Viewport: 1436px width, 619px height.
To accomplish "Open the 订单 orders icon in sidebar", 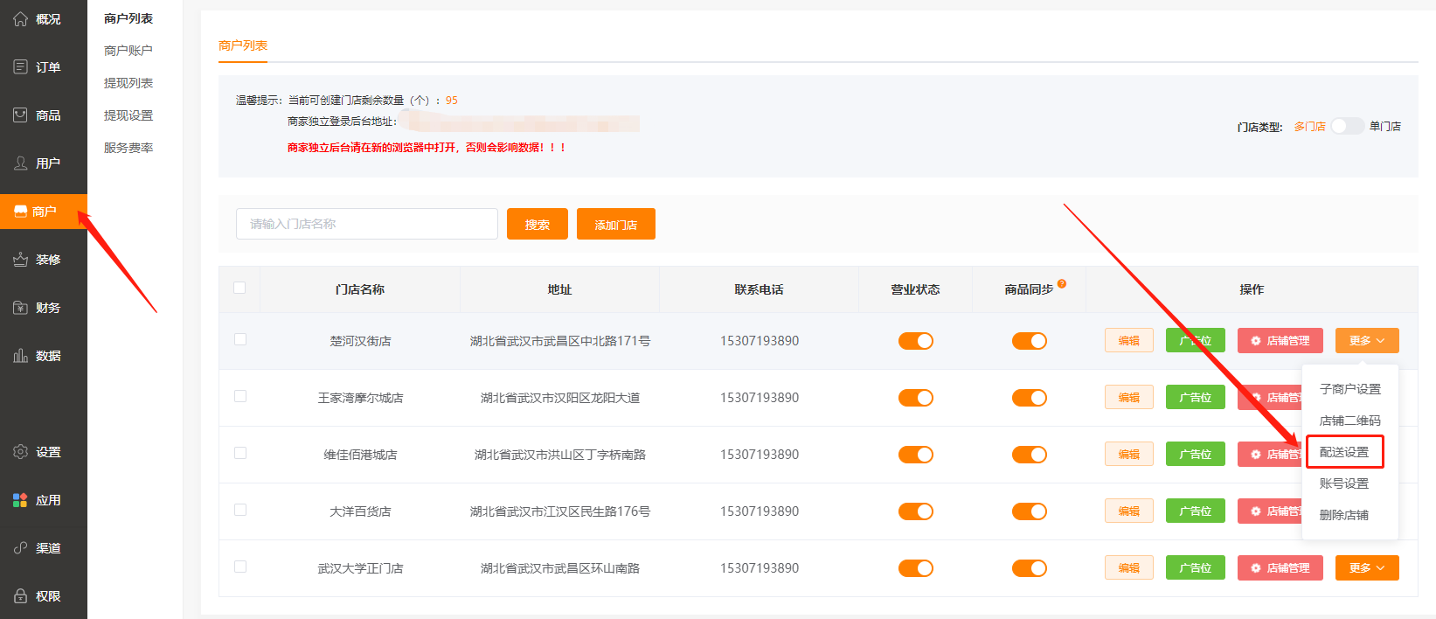I will [x=21, y=67].
